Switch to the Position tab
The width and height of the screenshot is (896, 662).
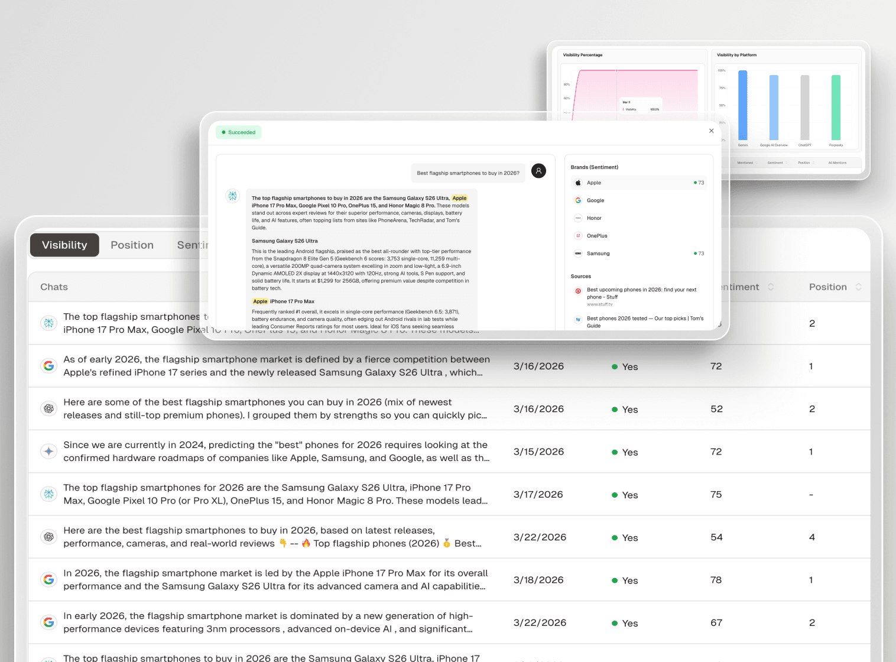(x=132, y=245)
